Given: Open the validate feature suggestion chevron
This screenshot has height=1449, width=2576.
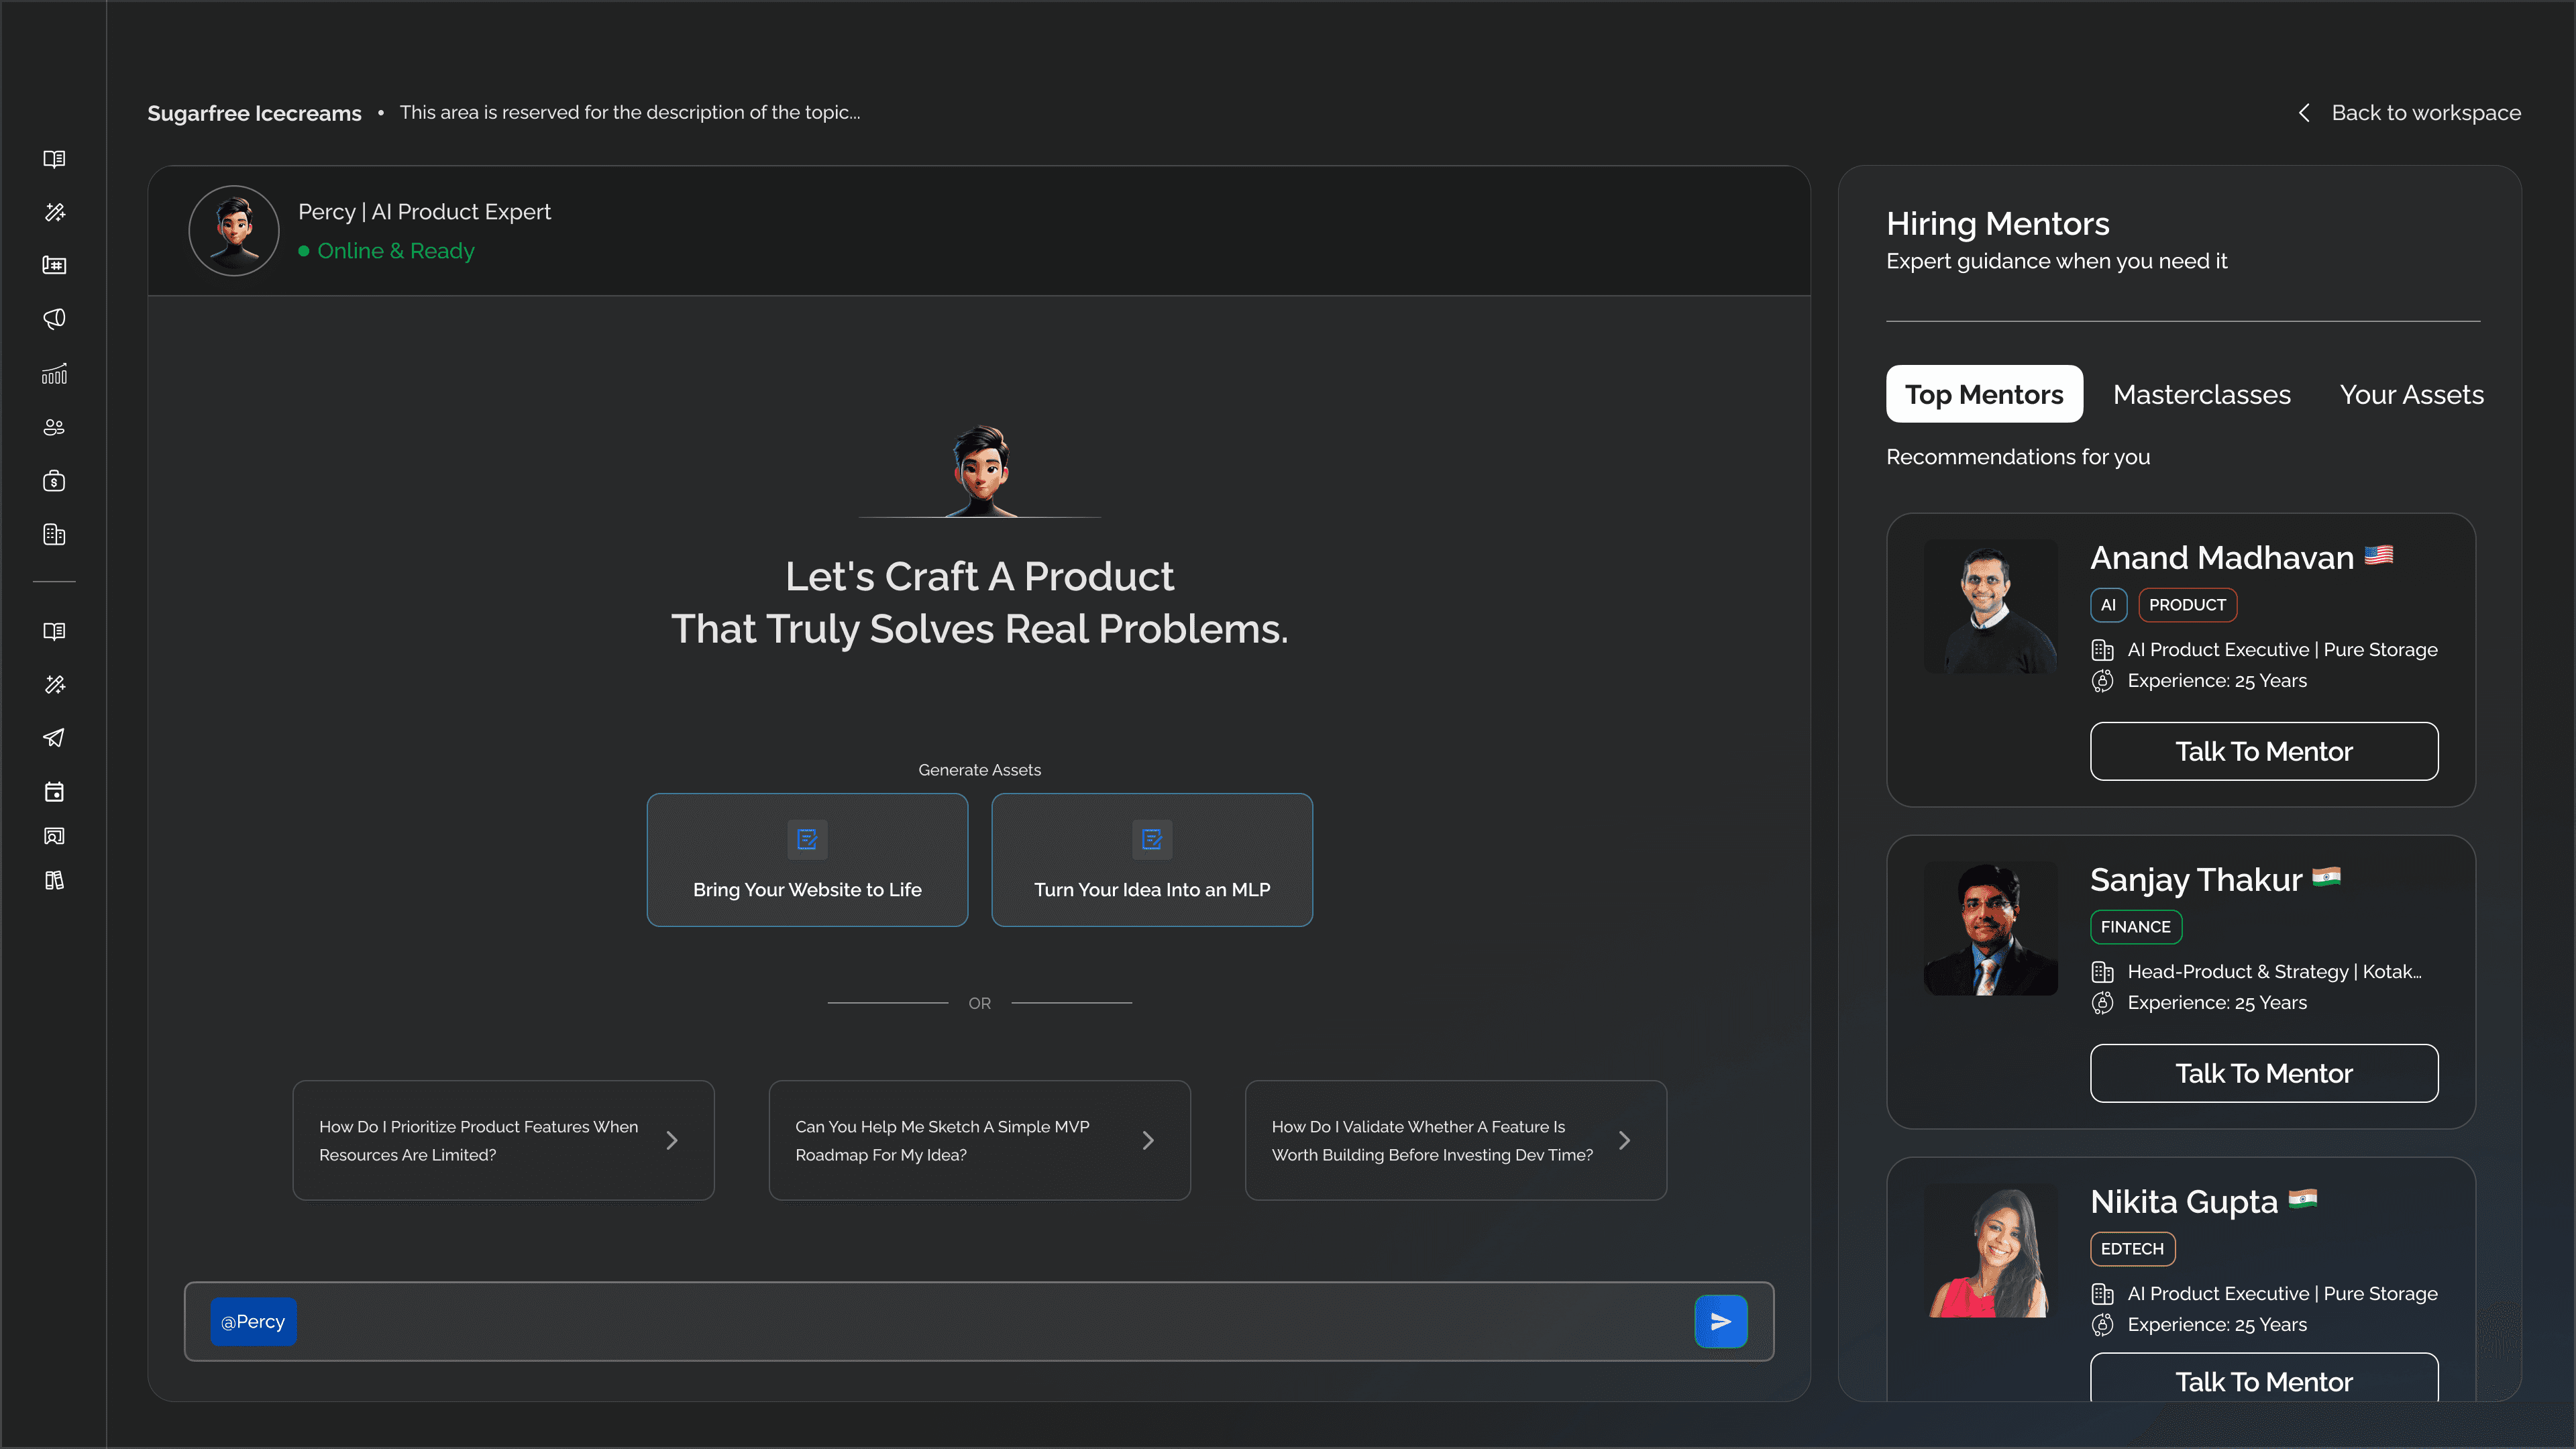Looking at the screenshot, I should pos(1624,1141).
